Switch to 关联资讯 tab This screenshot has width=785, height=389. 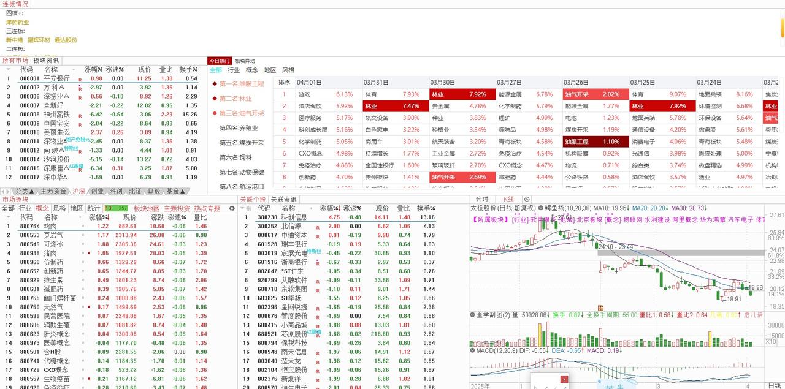(x=284, y=199)
